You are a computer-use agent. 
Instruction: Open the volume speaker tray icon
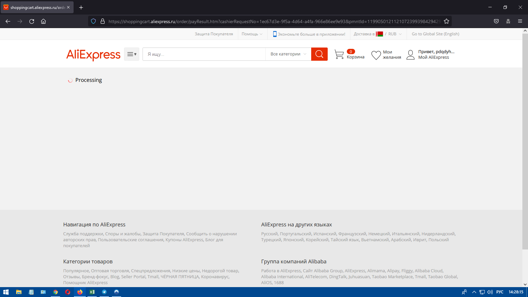pos(490,292)
